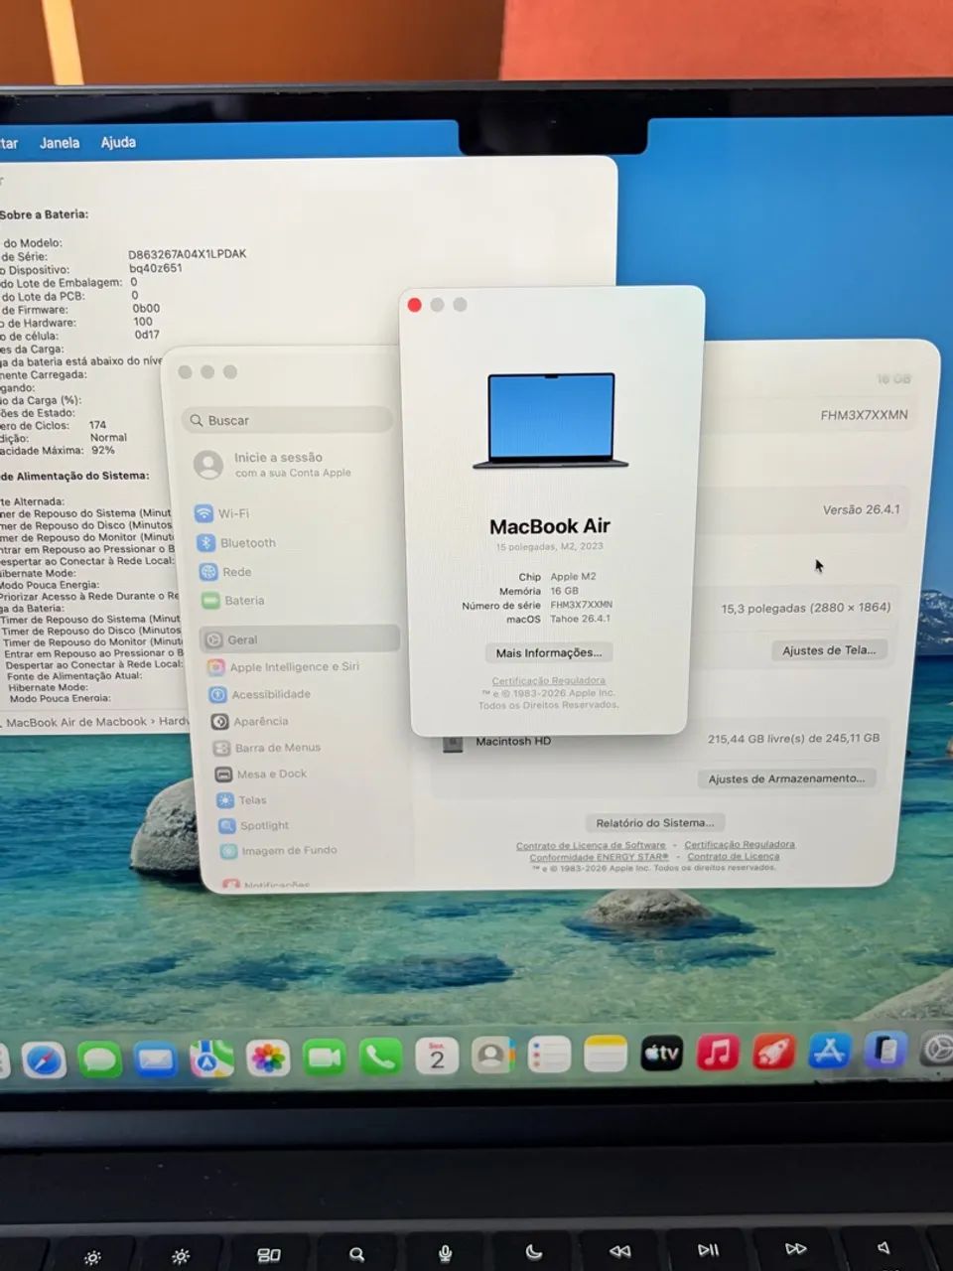Screen dimensions: 953x1271
Task: Click the MacBook Air laptop image
Action: 551,420
